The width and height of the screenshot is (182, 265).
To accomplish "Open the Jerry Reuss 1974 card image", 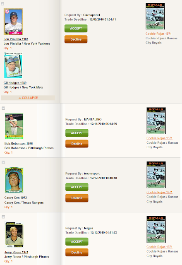I will 14,235.
